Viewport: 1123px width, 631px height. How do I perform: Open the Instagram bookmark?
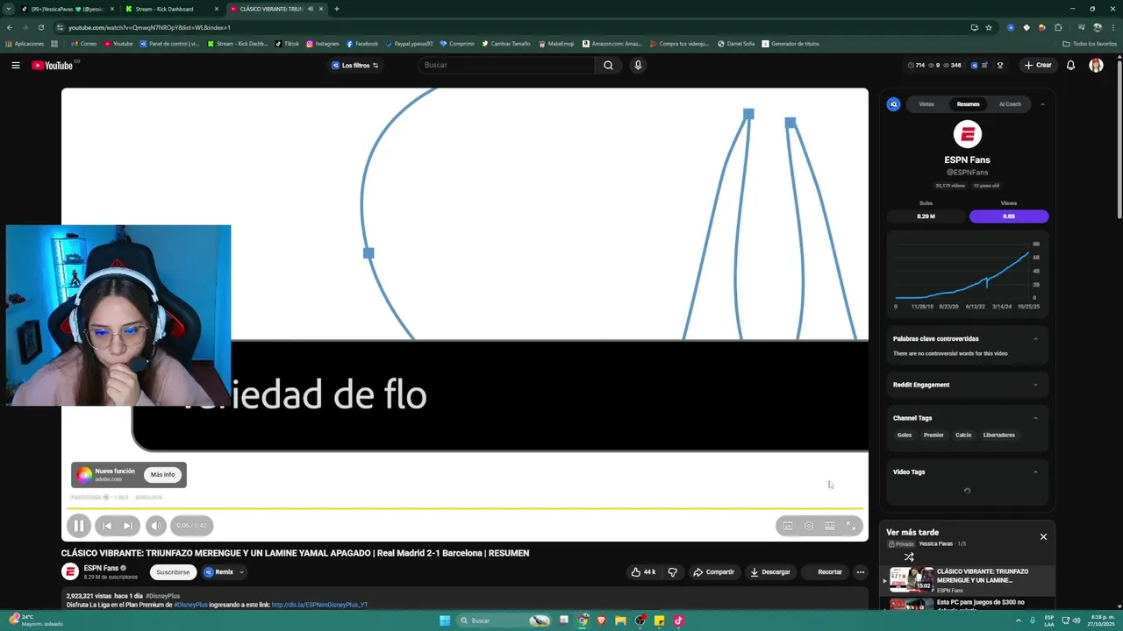pos(322,43)
